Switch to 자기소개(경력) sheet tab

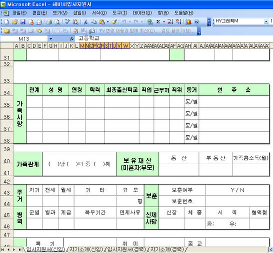coord(167,250)
